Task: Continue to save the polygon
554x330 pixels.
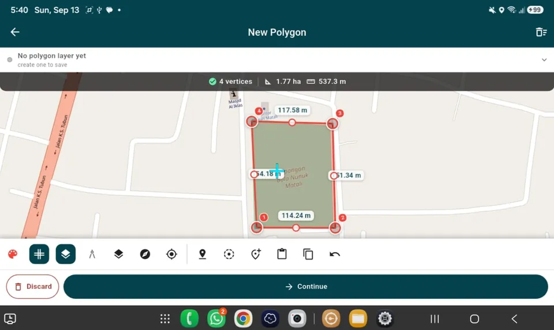Action: [306, 287]
